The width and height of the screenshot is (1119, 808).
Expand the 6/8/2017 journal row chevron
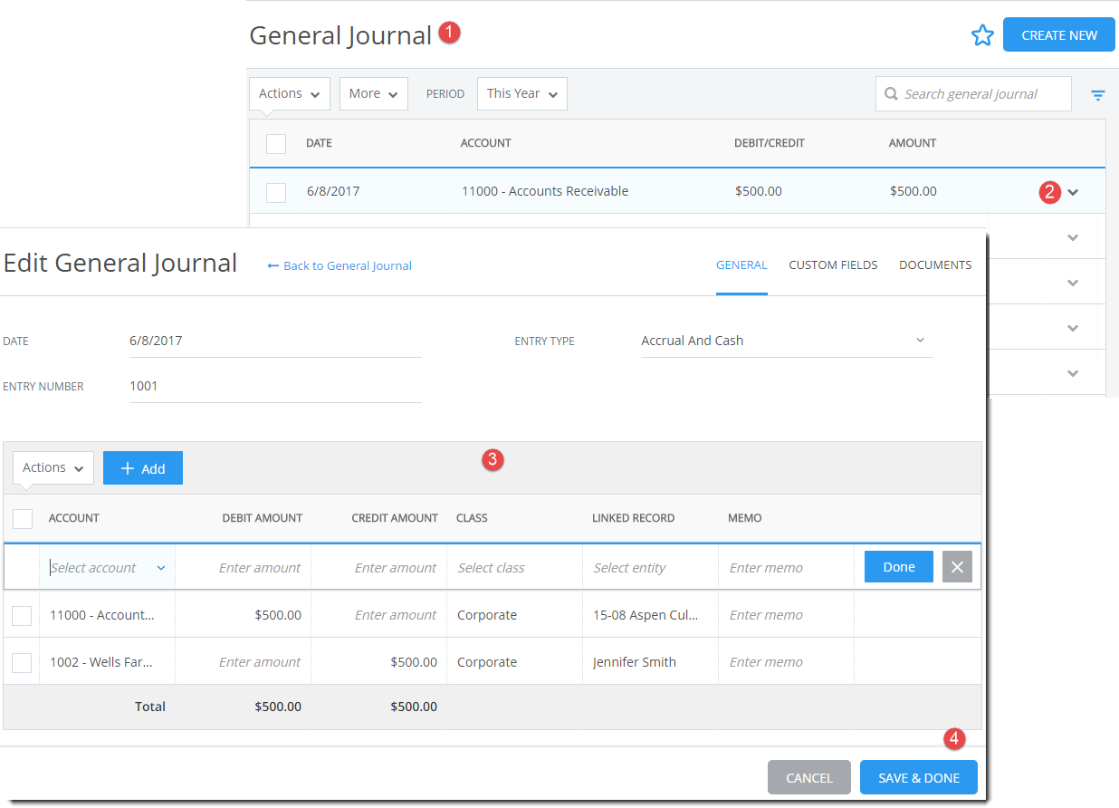coord(1073,191)
